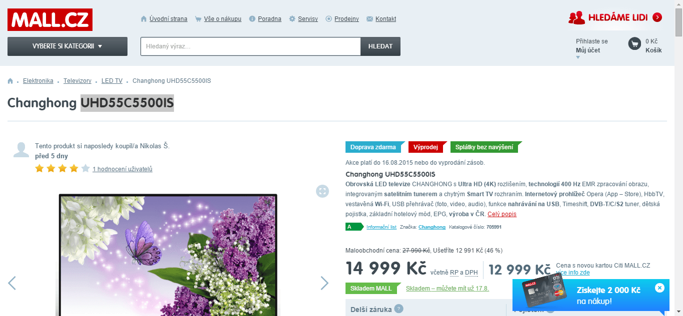Click the Changhong UHD55C5500IS product title
This screenshot has height=316, width=683.
(90, 103)
